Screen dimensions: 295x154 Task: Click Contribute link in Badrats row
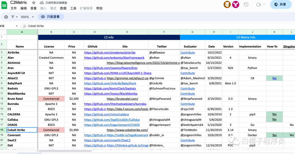point(188,89)
